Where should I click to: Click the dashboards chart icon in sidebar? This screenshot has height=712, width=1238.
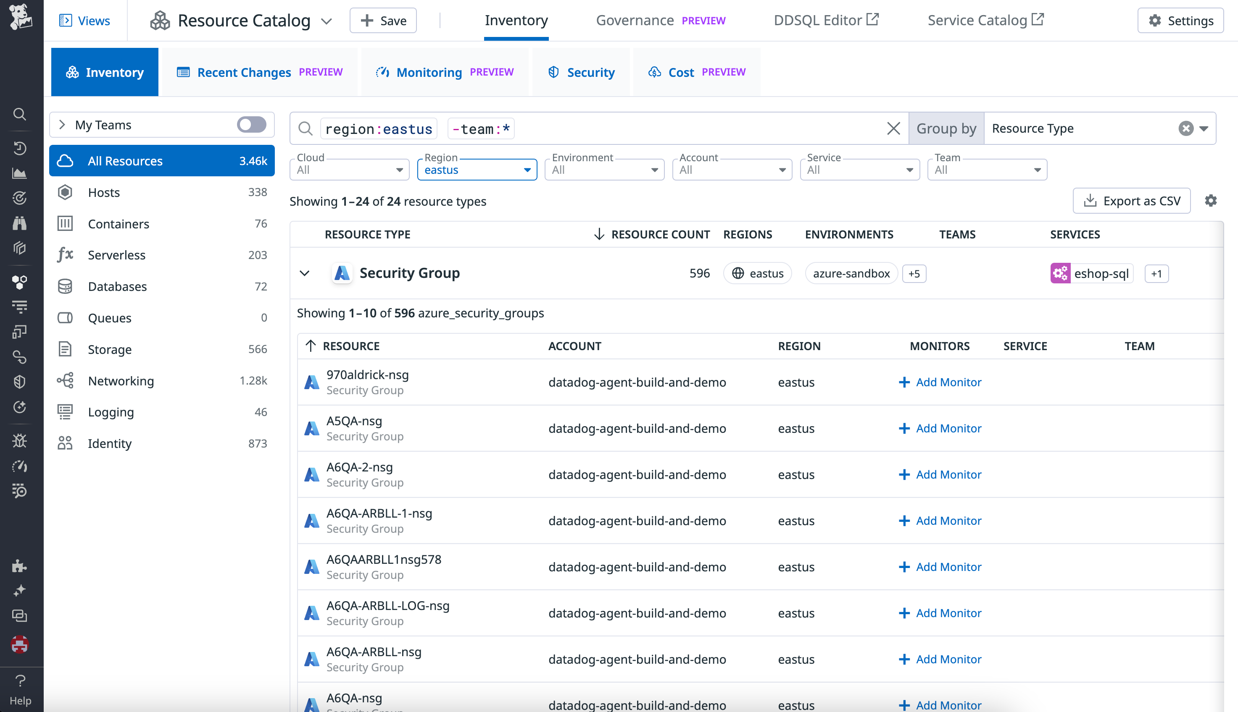coord(20,173)
